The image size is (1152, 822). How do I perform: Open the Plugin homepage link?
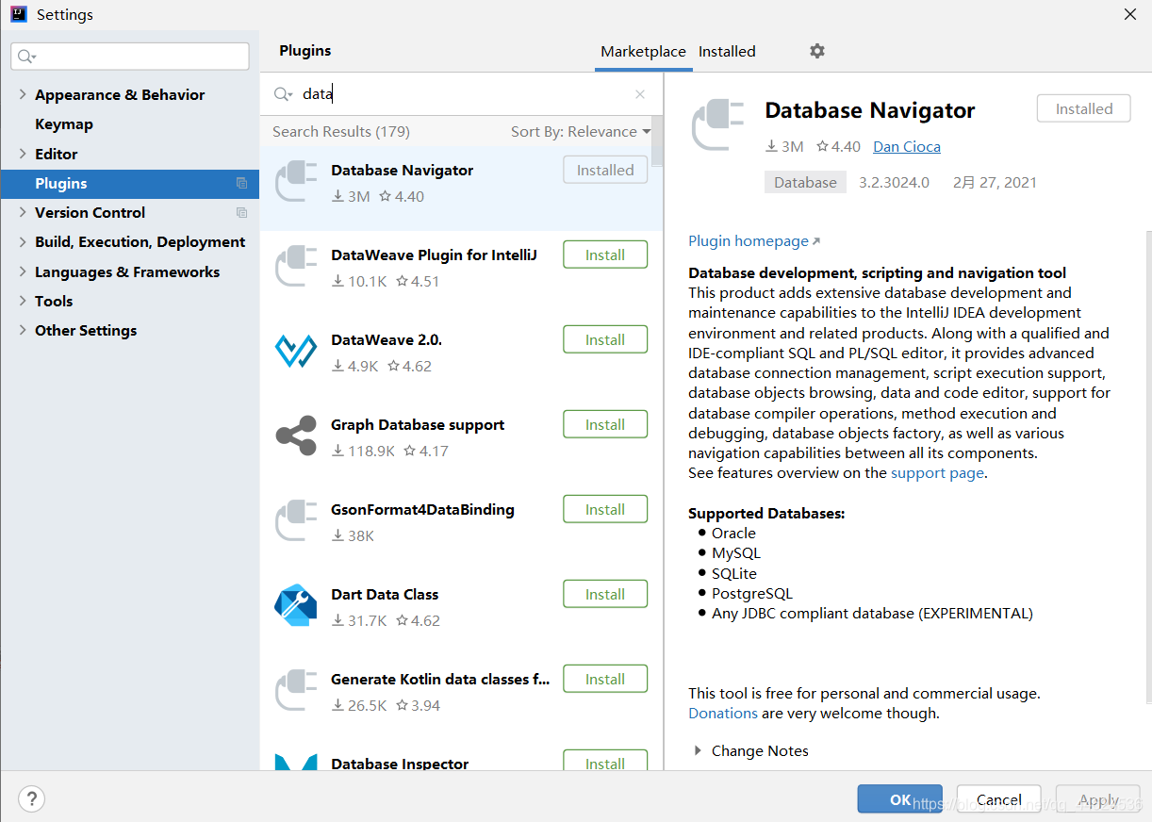click(x=754, y=241)
